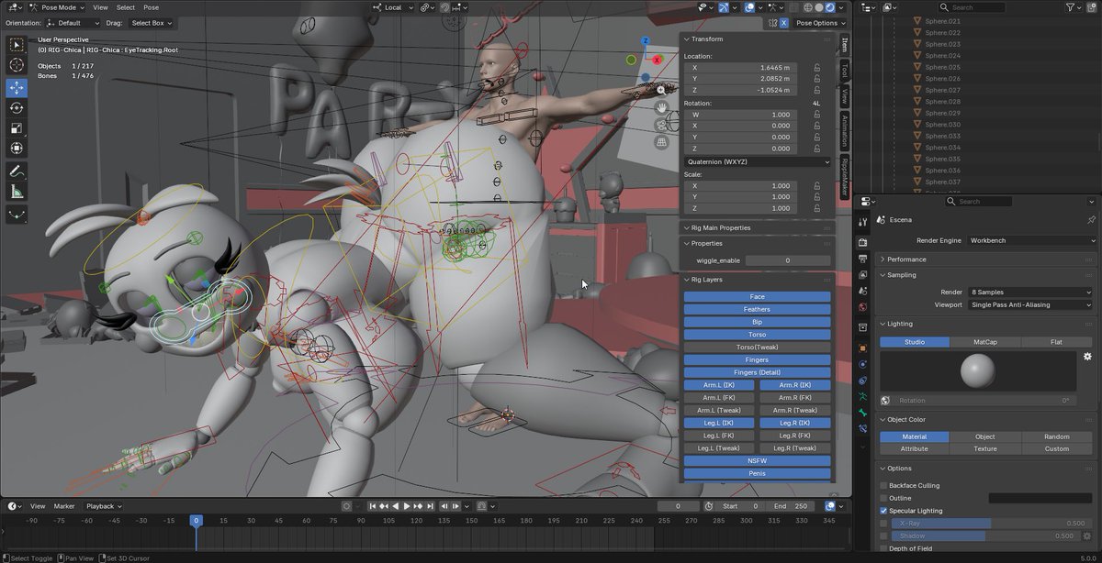Open the Tool properties tab icon

[862, 220]
